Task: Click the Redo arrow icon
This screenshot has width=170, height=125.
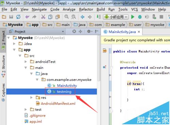Action: 34,17
